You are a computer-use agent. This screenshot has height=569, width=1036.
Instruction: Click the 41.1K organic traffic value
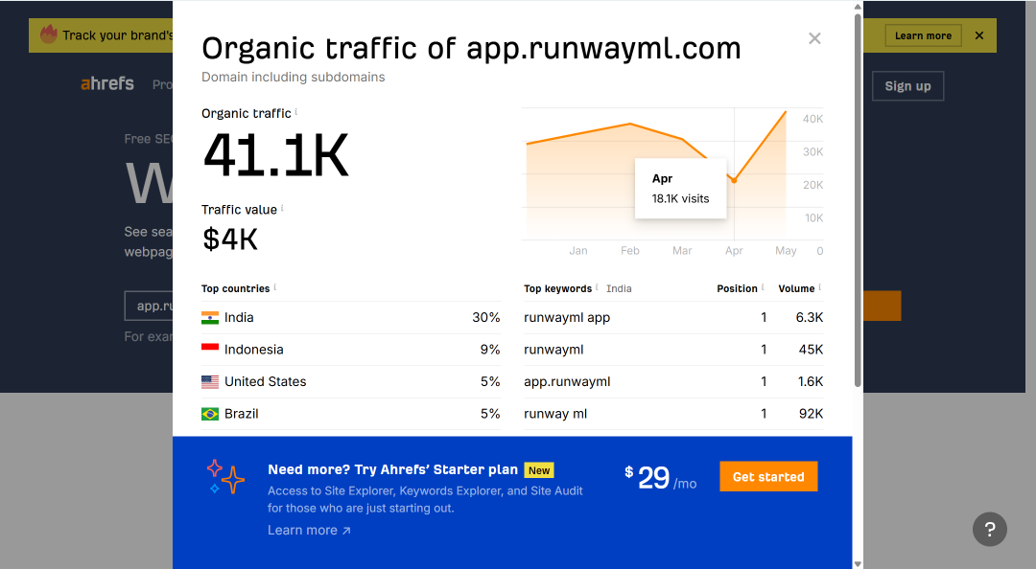pos(275,156)
